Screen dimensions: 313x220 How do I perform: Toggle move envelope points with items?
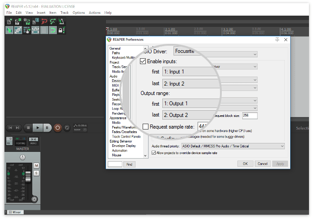(35, 30)
